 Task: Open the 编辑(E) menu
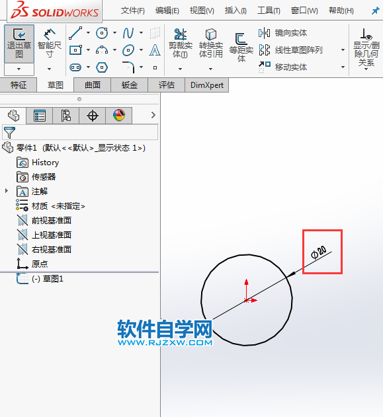point(167,11)
